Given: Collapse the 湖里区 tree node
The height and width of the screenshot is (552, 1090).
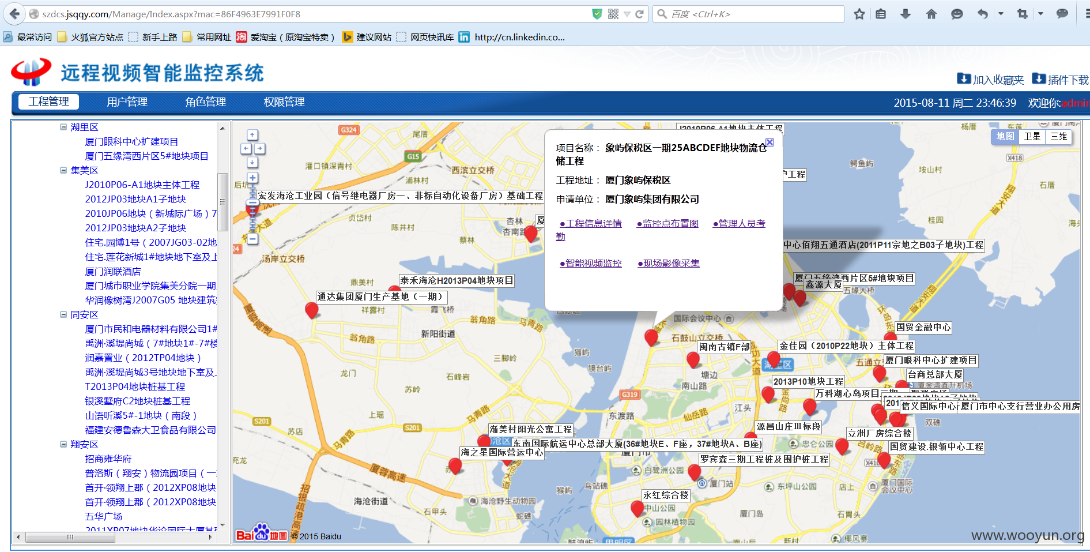Looking at the screenshot, I should click(63, 127).
